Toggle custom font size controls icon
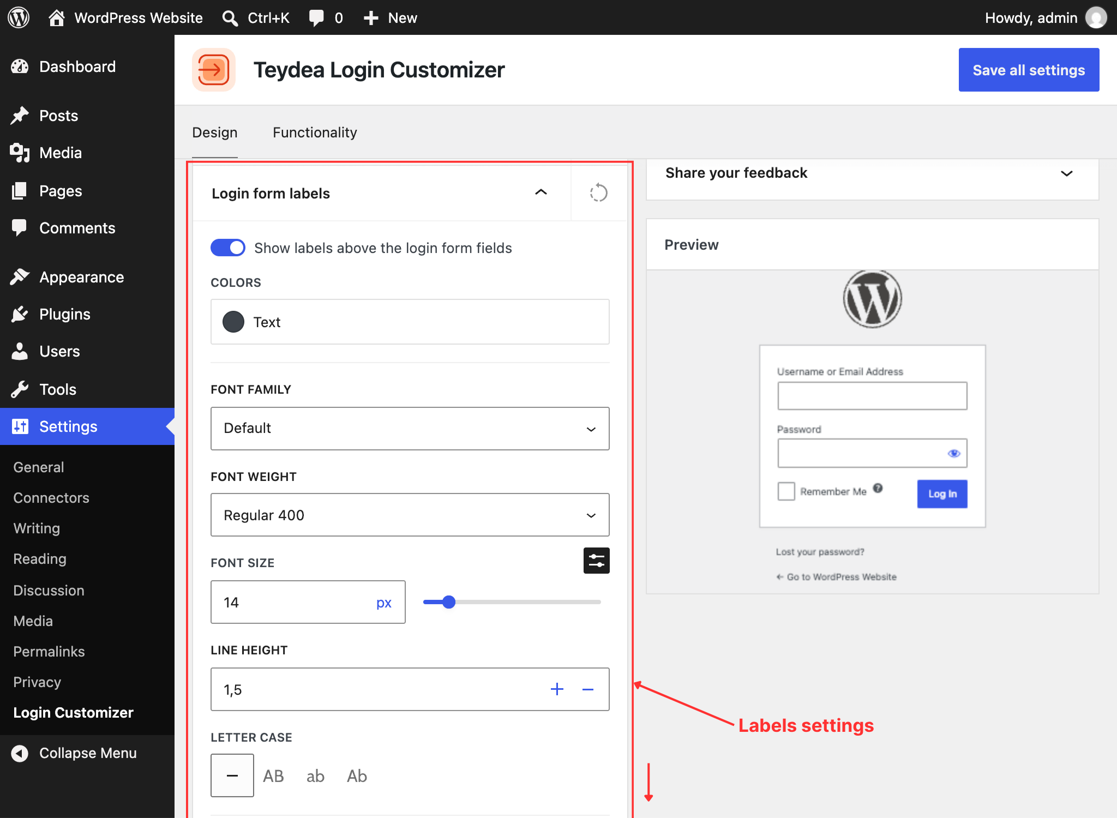Image resolution: width=1117 pixels, height=818 pixels. click(x=596, y=561)
